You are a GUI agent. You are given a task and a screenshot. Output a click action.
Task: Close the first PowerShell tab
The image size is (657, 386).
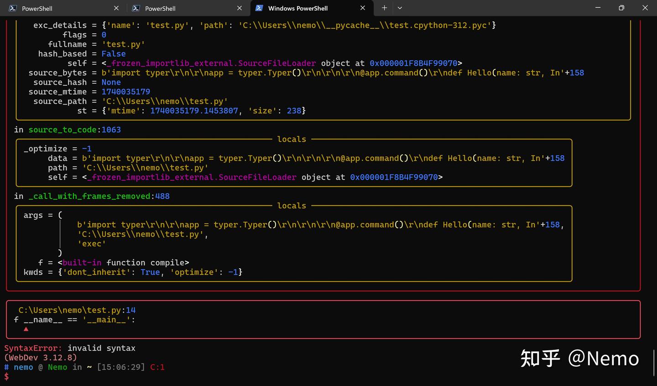pos(116,8)
